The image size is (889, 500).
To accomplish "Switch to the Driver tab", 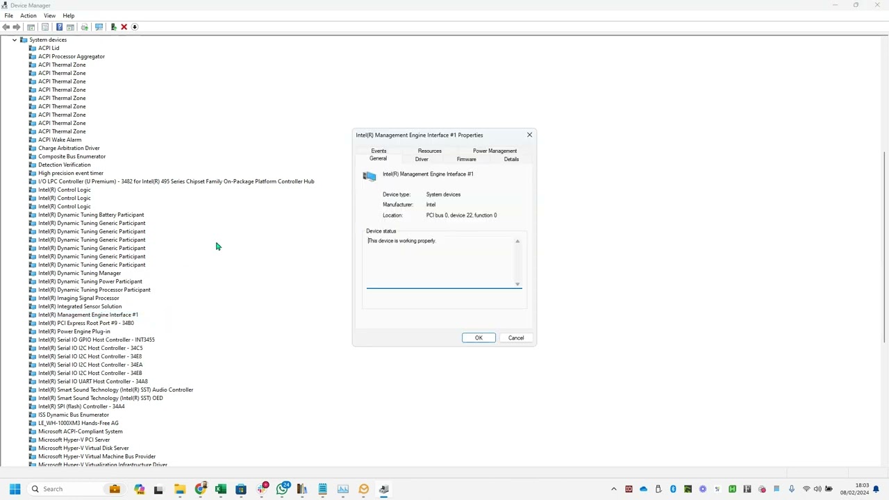I will pos(422,159).
